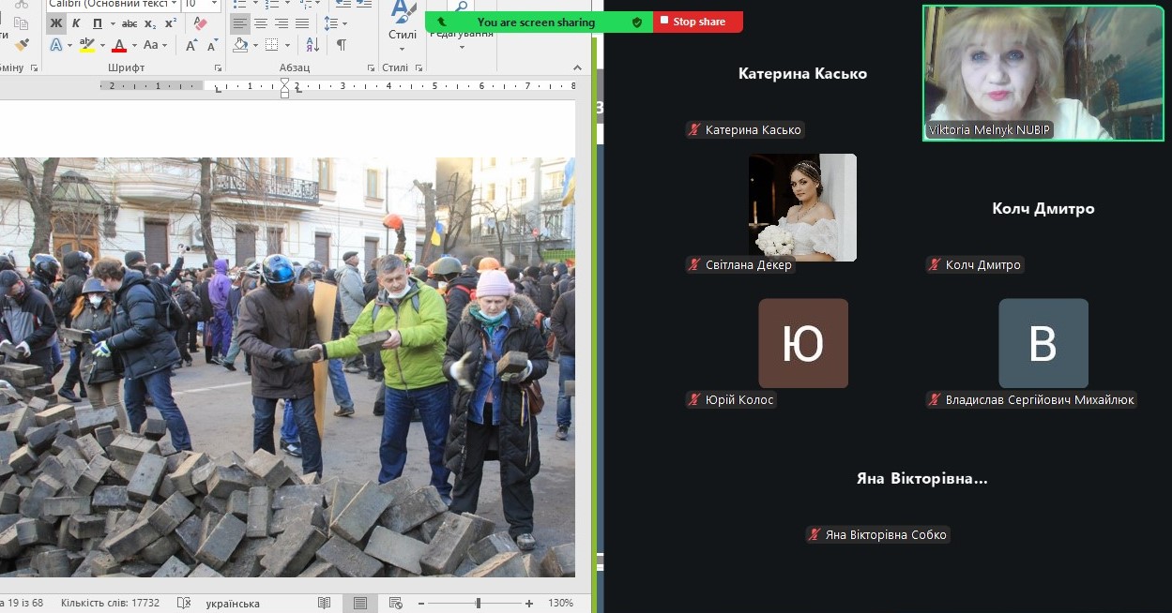Click zoom in plus icon
The width and height of the screenshot is (1172, 613).
coord(529,603)
